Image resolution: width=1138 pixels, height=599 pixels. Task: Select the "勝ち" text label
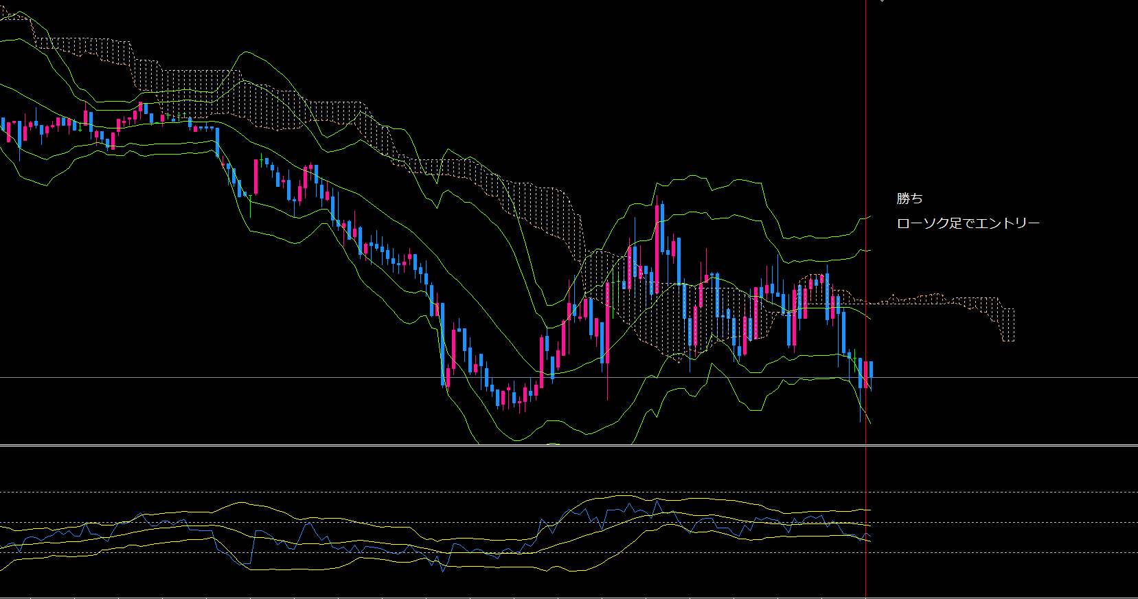click(x=909, y=199)
